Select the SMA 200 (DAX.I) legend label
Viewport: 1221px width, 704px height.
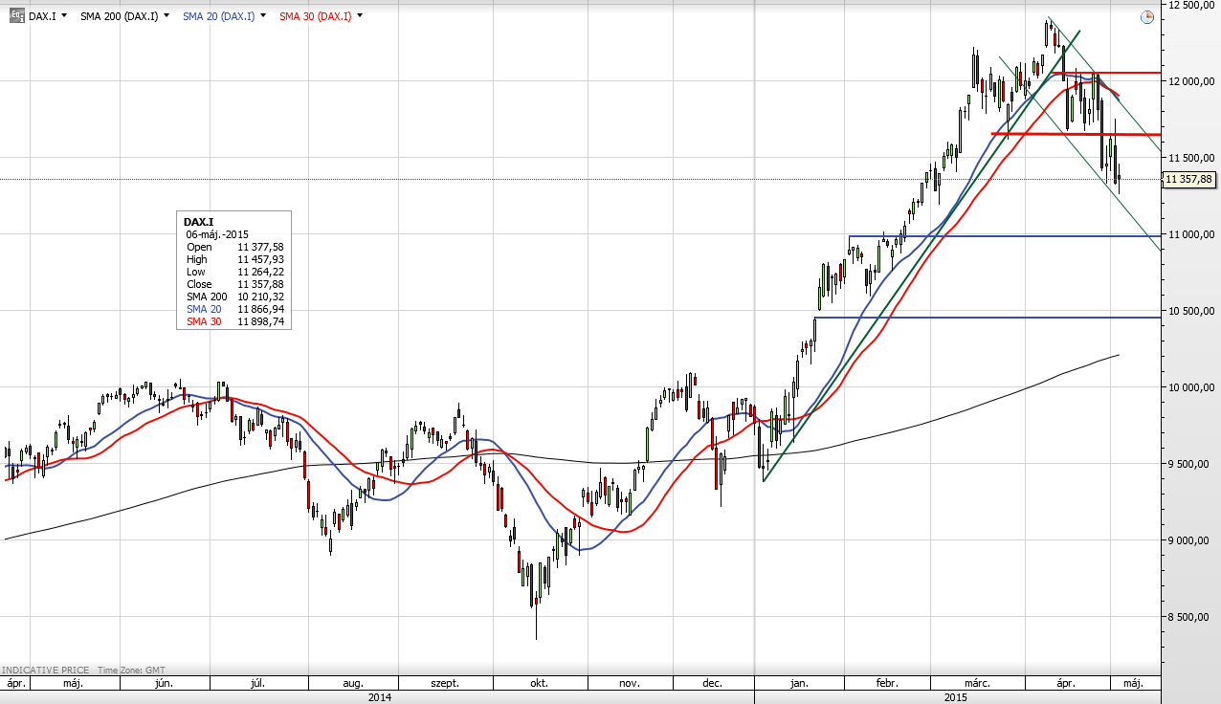tap(120, 16)
